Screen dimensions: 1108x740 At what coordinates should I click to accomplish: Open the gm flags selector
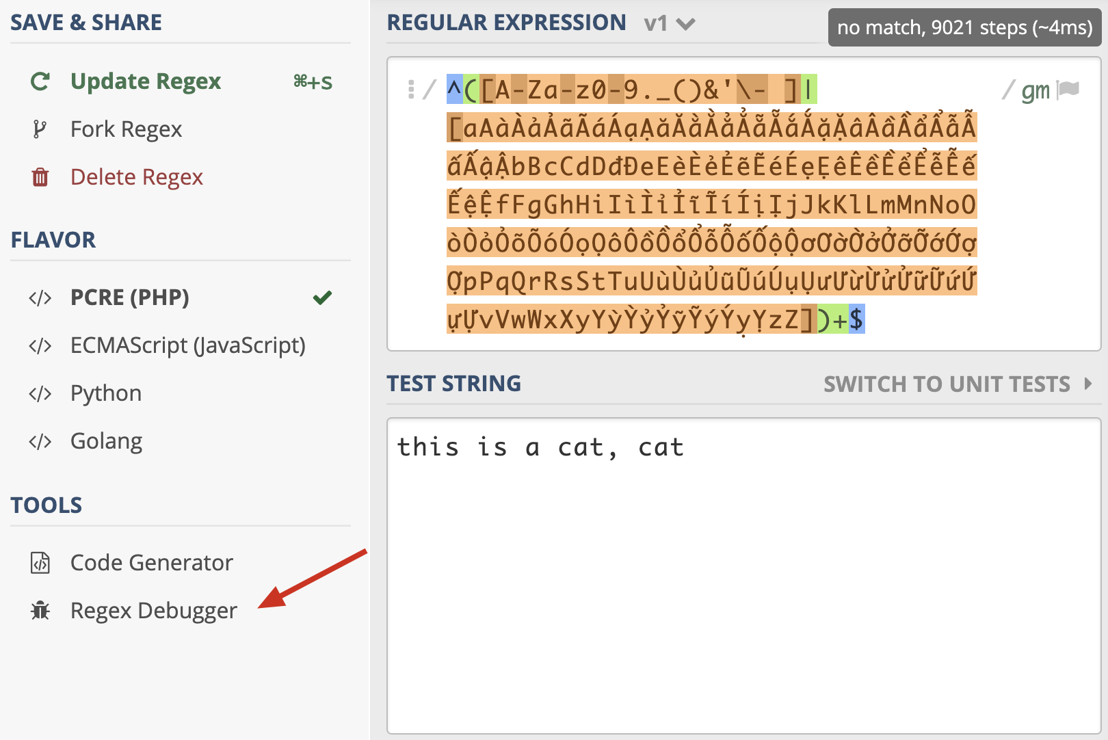[1035, 90]
